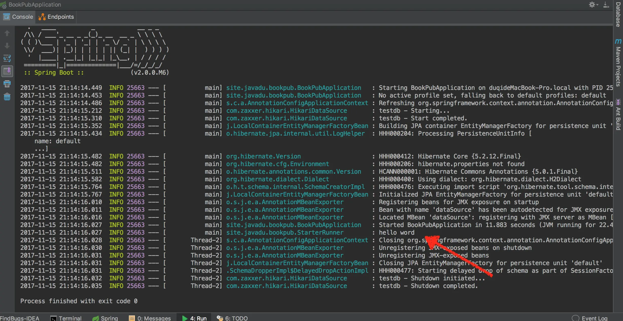This screenshot has height=321, width=623.
Task: Open the gear settings dropdown
Action: point(593,5)
